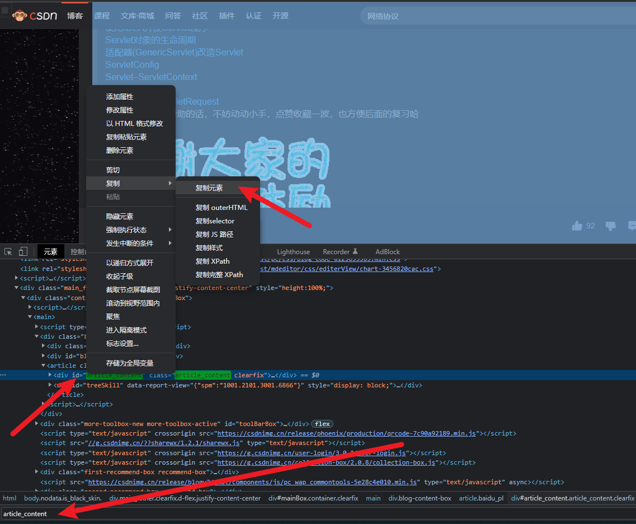Switch to the AdBlock DevTools tab

tap(387, 252)
